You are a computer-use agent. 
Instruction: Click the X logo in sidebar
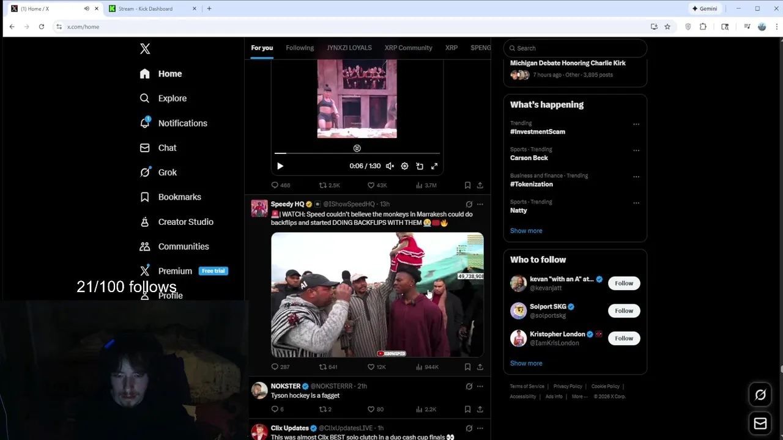(x=145, y=49)
